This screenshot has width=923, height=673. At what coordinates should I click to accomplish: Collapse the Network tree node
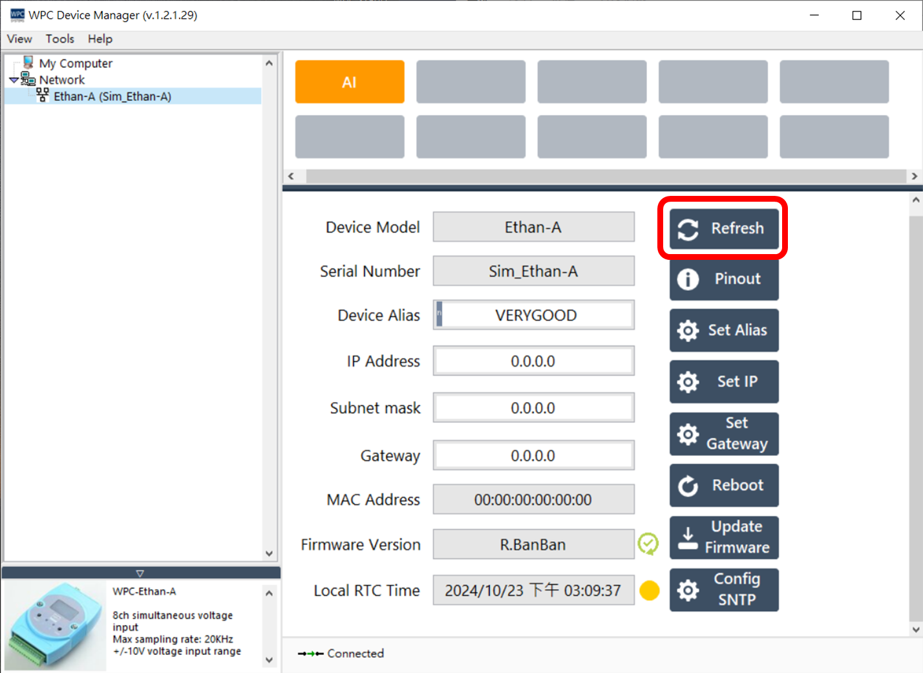pyautogui.click(x=14, y=80)
